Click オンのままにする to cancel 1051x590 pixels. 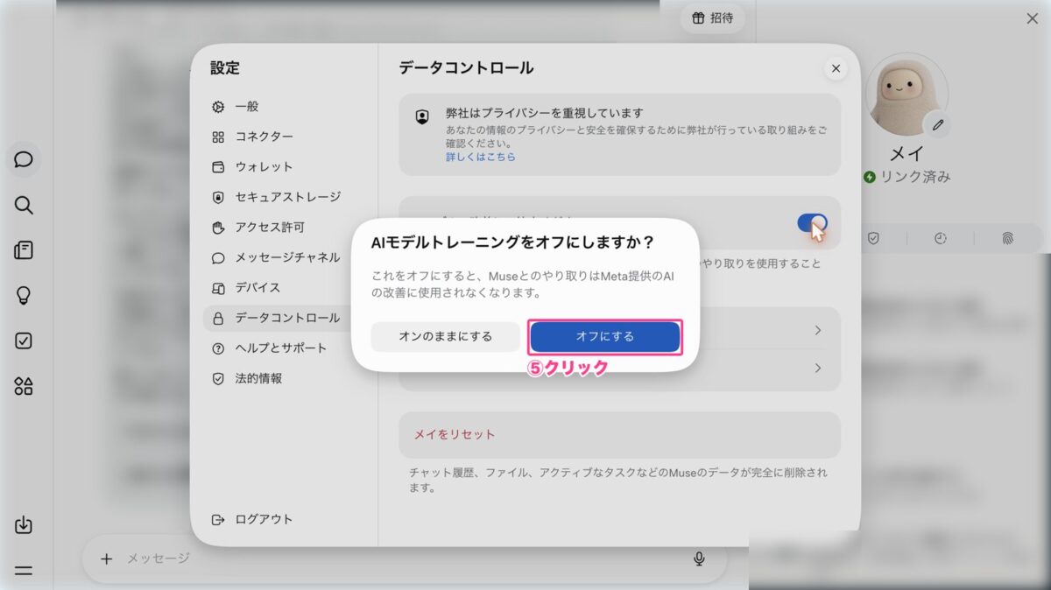pos(445,336)
